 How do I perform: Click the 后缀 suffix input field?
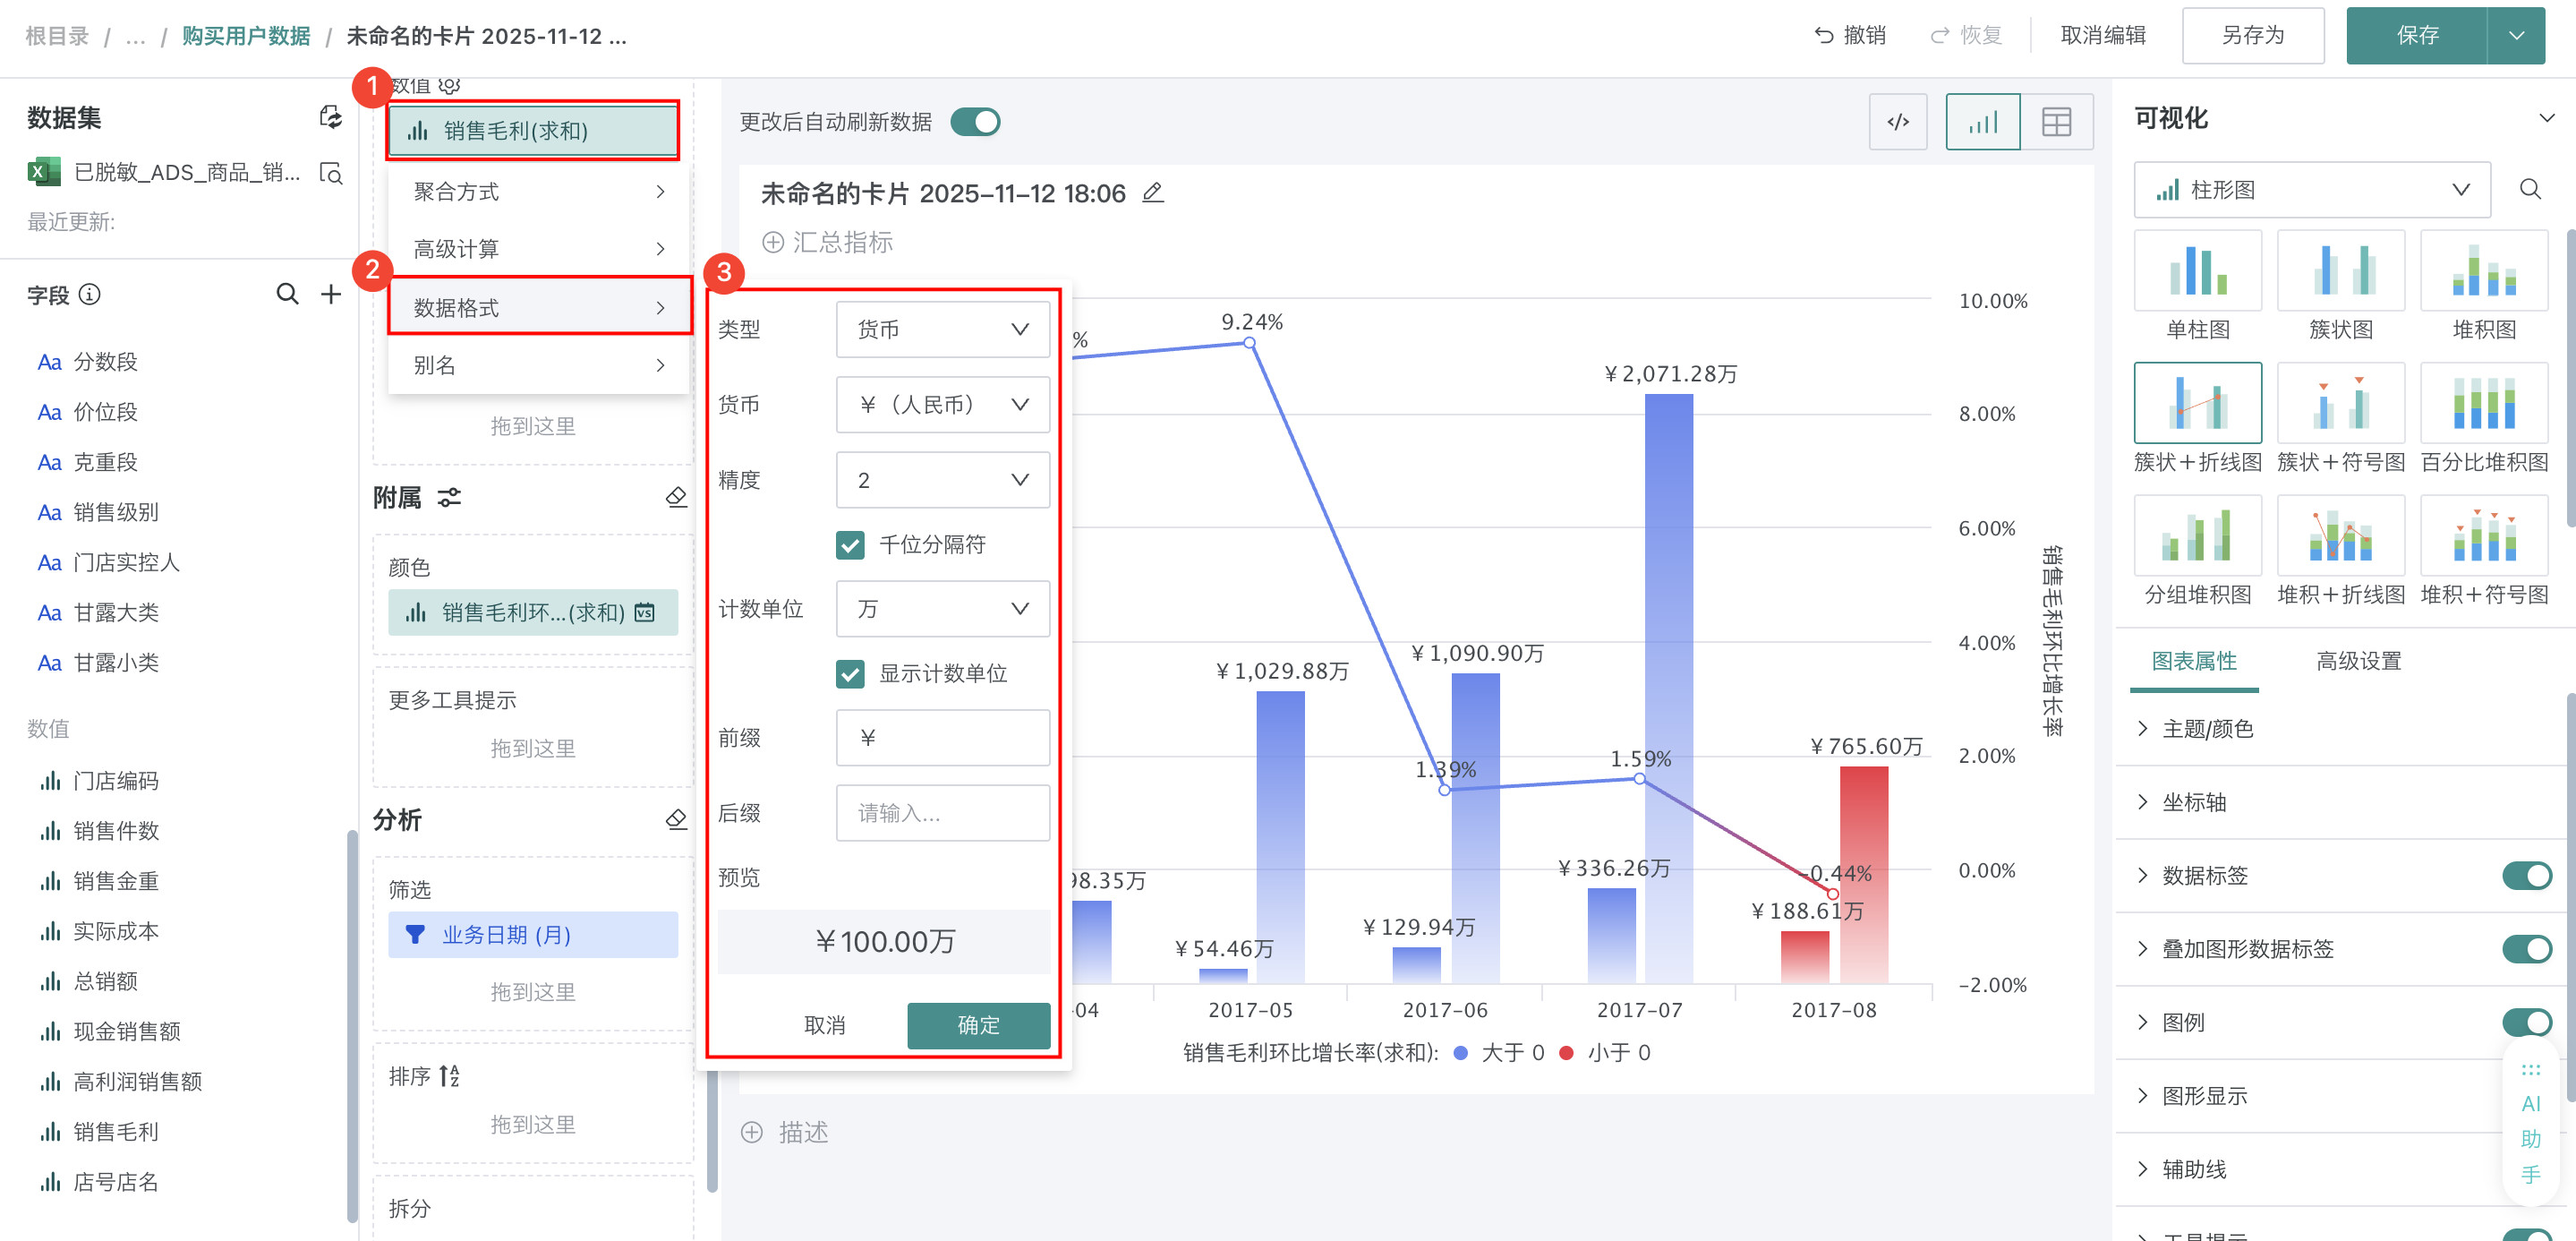click(942, 813)
